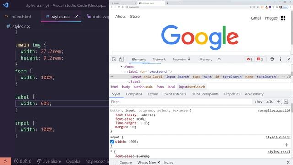Toggle the computed styles sidebar icon
The width and height of the screenshot is (293, 165).
pos(286,102)
